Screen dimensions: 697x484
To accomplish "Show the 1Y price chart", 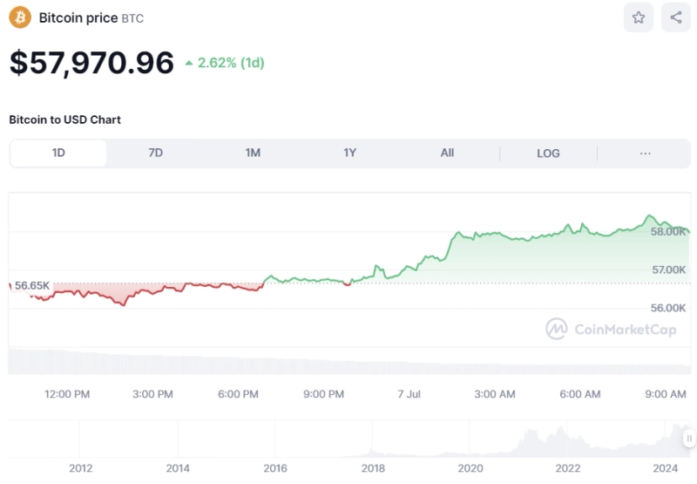I will (349, 153).
